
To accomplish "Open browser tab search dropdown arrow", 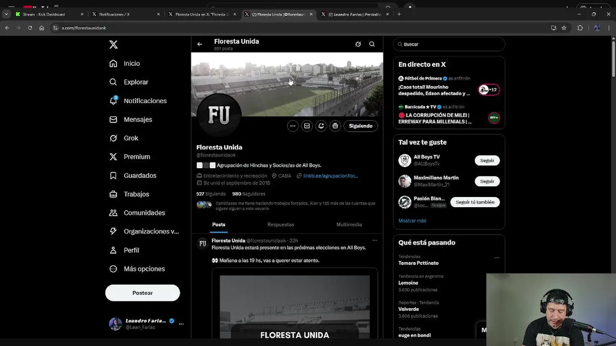I will point(6,14).
